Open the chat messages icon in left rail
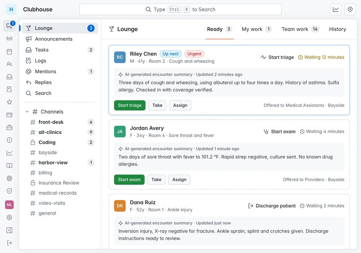The image size is (361, 253). (9, 26)
